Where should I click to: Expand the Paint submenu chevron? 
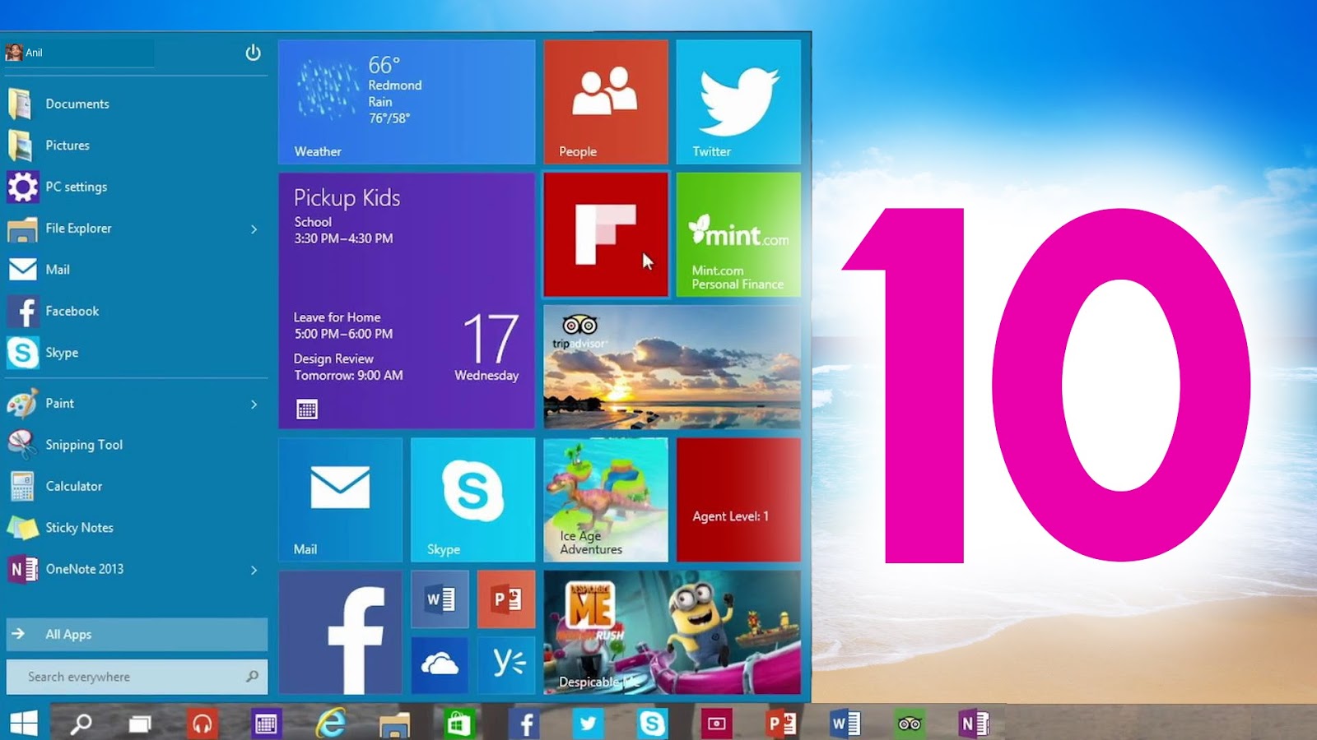[x=254, y=404]
